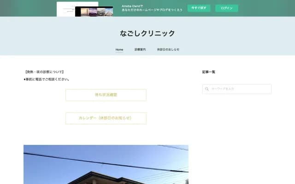
Task: Open the 休診日のおしらせ navigation tab
Action: [x=168, y=50]
